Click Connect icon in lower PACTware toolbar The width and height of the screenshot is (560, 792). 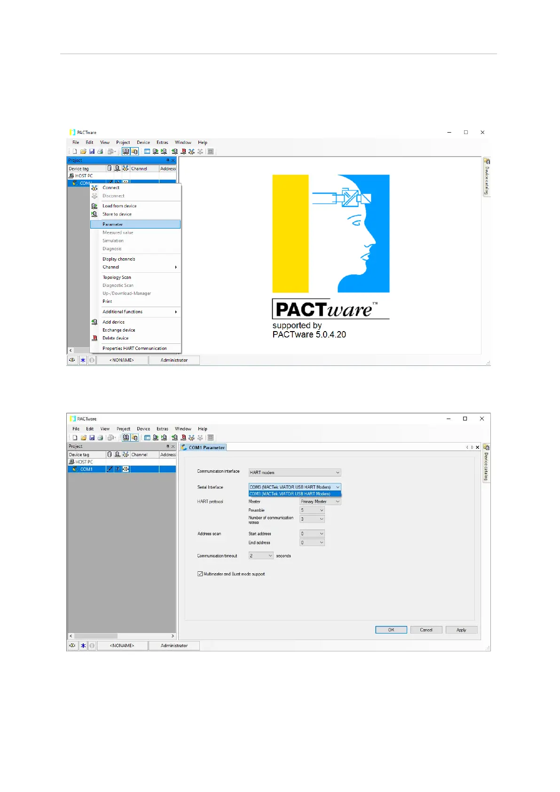(x=191, y=437)
